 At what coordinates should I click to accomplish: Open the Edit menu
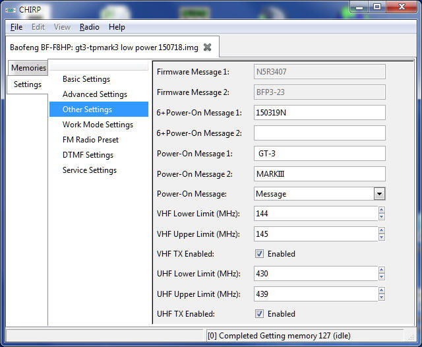tap(38, 27)
